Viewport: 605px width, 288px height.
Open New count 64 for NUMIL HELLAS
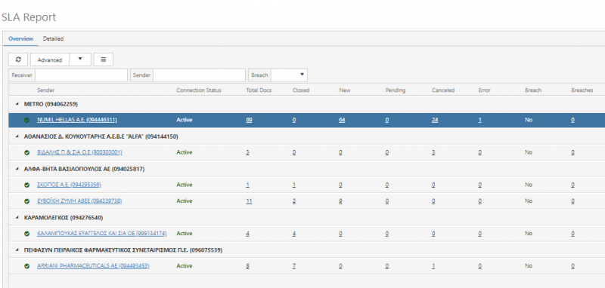(343, 120)
